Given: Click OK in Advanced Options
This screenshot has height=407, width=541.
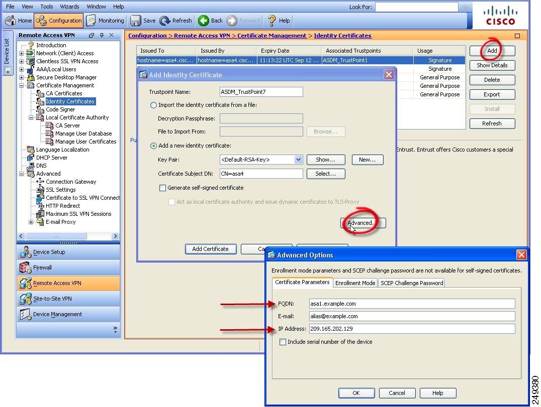Looking at the screenshot, I should [356, 393].
